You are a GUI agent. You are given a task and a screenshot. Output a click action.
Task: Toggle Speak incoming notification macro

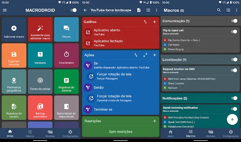pyautogui.click(x=234, y=109)
